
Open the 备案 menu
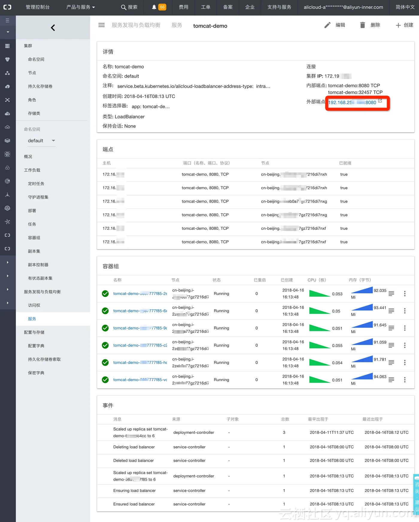[x=228, y=7]
